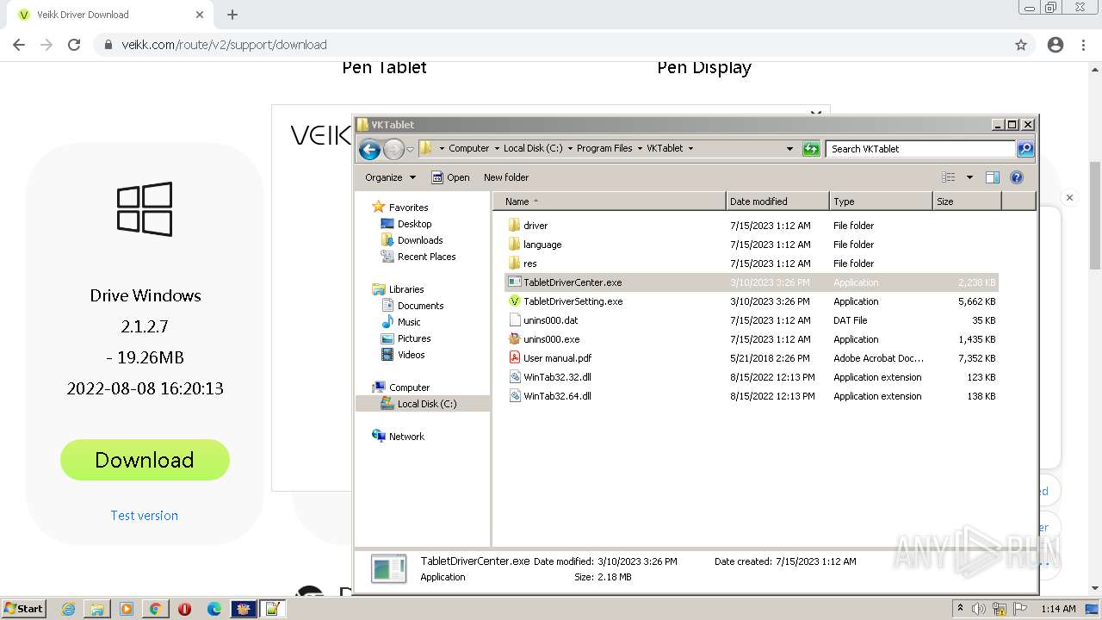Open Opera browser from taskbar
The image size is (1102, 620).
[x=184, y=609]
